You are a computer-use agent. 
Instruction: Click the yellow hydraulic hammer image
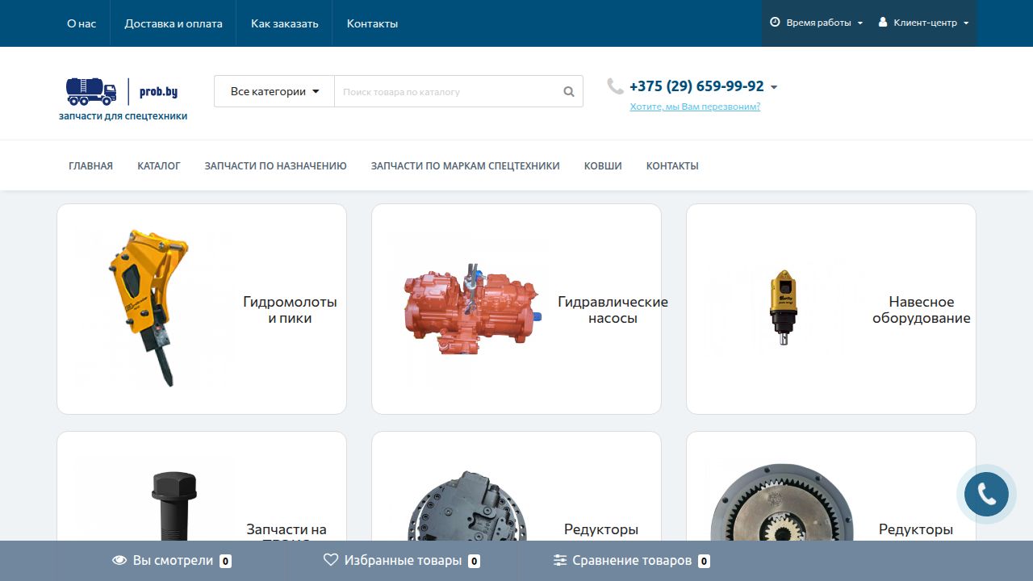[x=153, y=308]
